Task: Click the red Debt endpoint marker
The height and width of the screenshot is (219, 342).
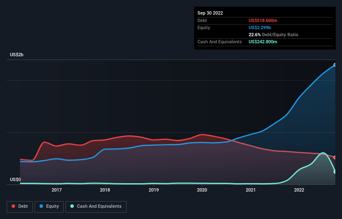Action: (335, 157)
